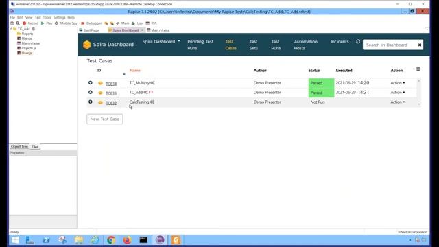Open the Spira Dashboard dropdown menu
Viewport: 439px width, 247px height.
point(161,41)
